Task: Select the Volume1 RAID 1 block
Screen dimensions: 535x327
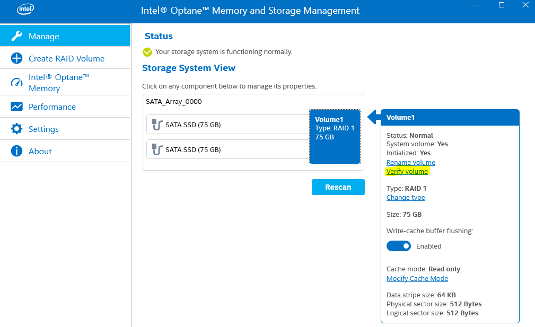Action: (x=335, y=137)
